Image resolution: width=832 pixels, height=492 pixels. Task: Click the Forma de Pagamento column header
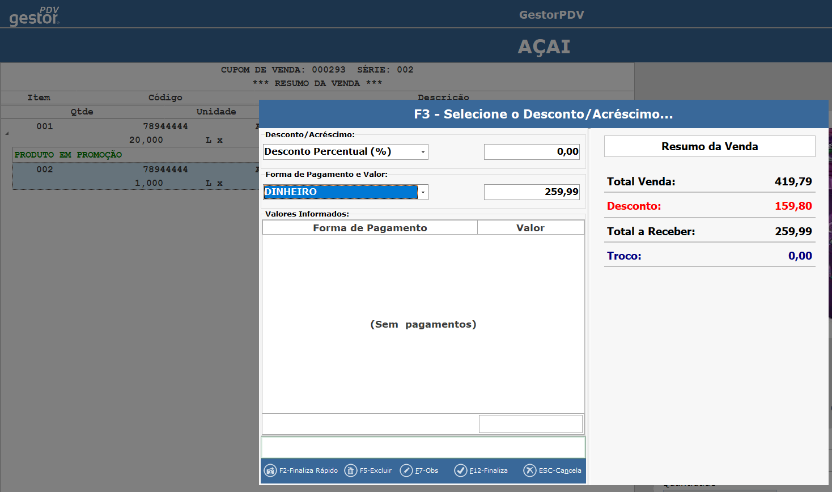pos(370,228)
